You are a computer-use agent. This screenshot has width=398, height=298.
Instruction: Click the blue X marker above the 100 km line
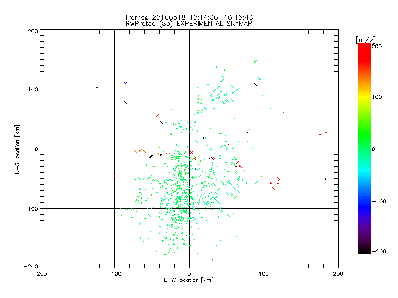125,84
